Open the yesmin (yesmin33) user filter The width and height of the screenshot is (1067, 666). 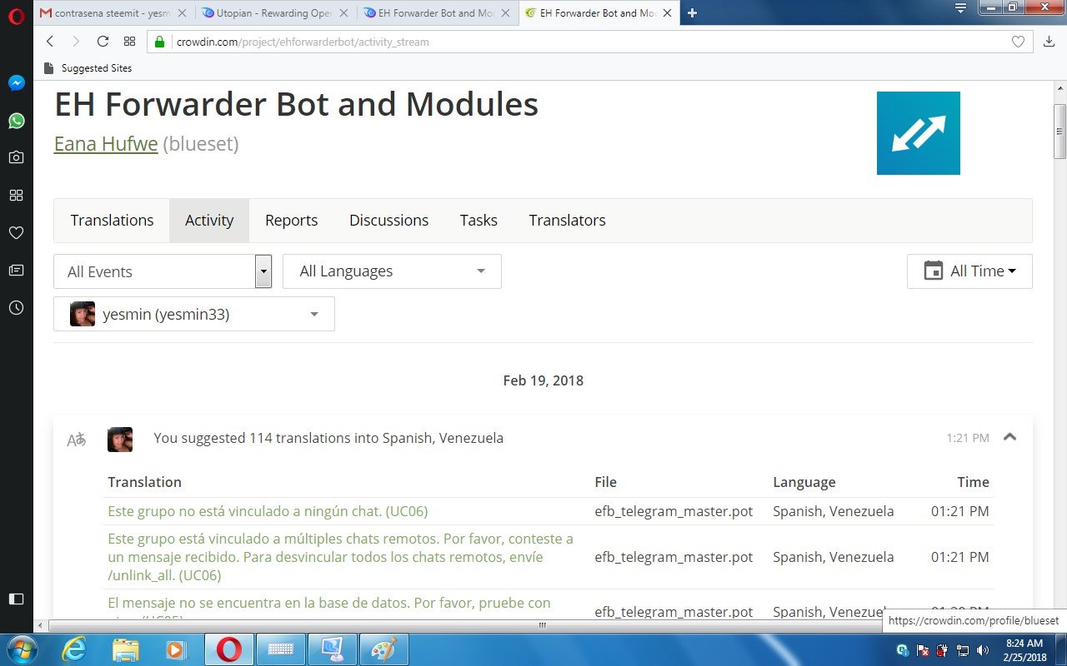[194, 314]
